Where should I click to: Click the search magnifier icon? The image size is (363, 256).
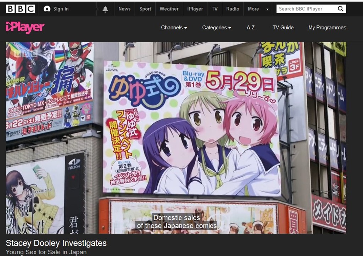341,9
